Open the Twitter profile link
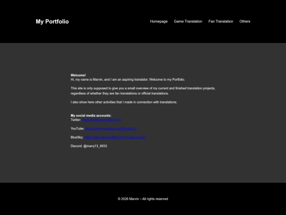Viewport: 286px width, 215px height. point(101,120)
